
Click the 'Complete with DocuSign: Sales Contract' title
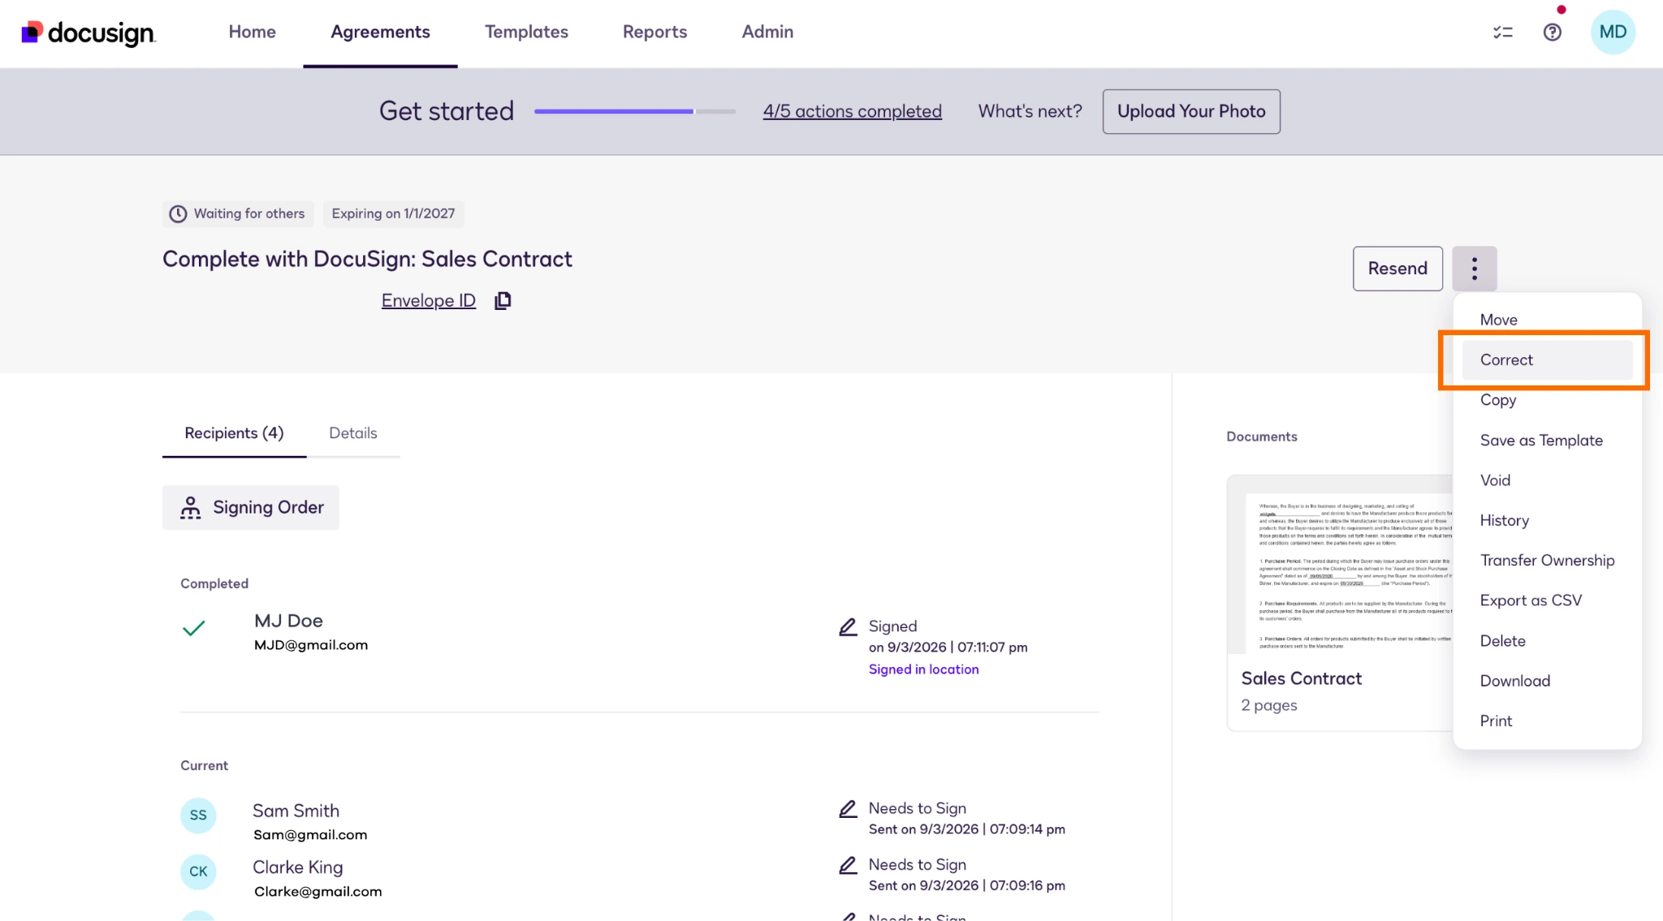click(367, 260)
